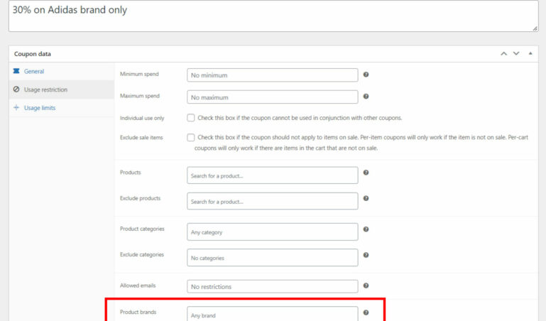Viewport: 546px width, 321px height.
Task: Move Coupon data panel down with arrow
Action: coord(516,54)
